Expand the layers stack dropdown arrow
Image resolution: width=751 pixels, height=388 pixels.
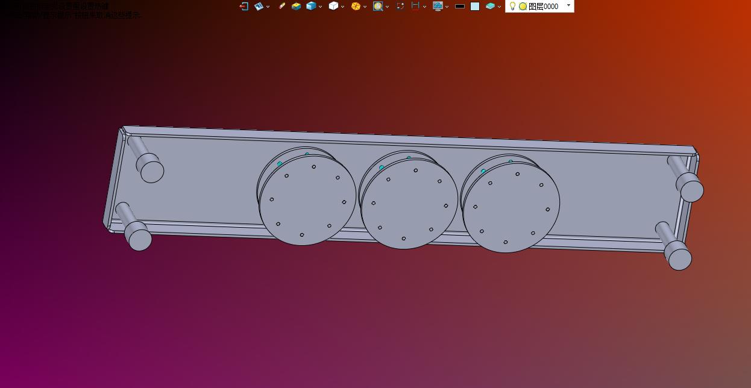click(x=499, y=7)
